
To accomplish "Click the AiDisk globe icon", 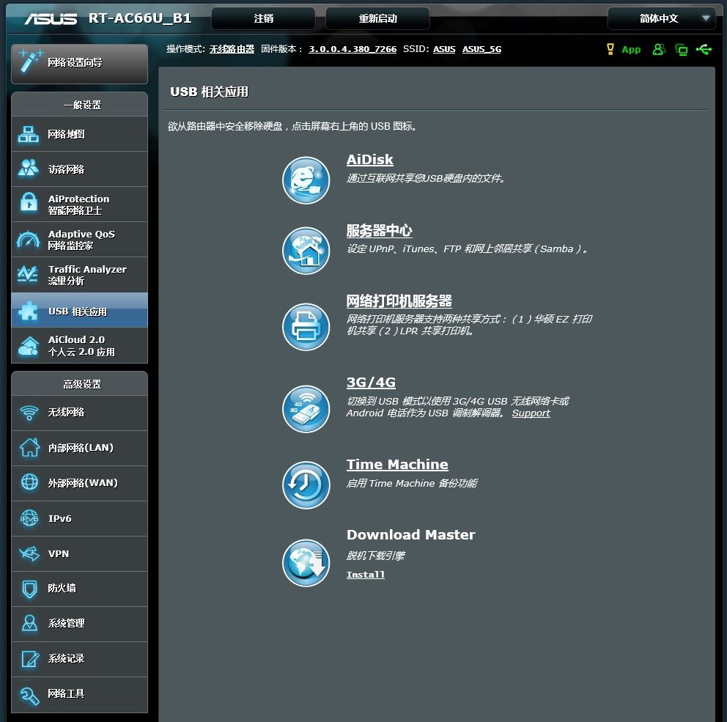I will click(x=306, y=180).
